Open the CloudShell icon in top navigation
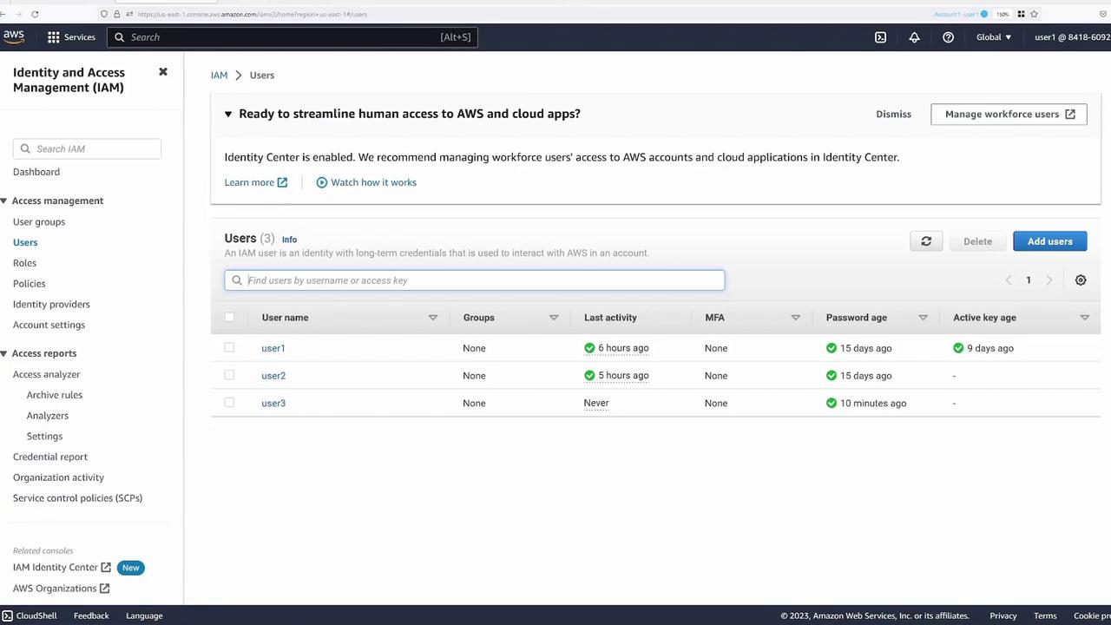The height and width of the screenshot is (625, 1111). 880,37
